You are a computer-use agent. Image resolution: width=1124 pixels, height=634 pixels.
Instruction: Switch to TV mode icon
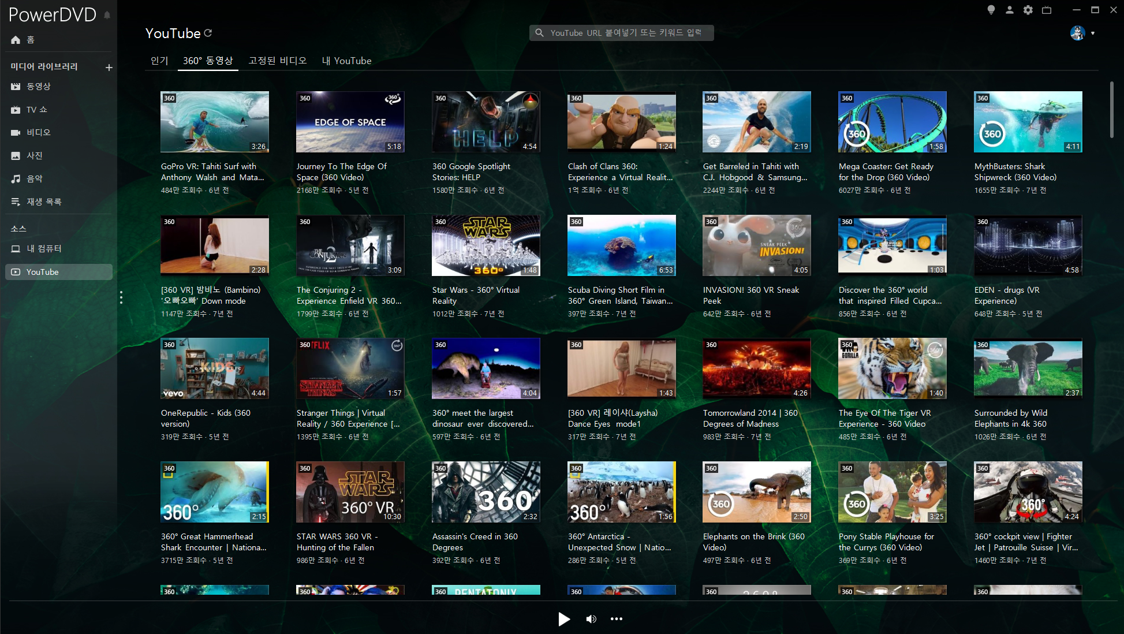(1047, 10)
